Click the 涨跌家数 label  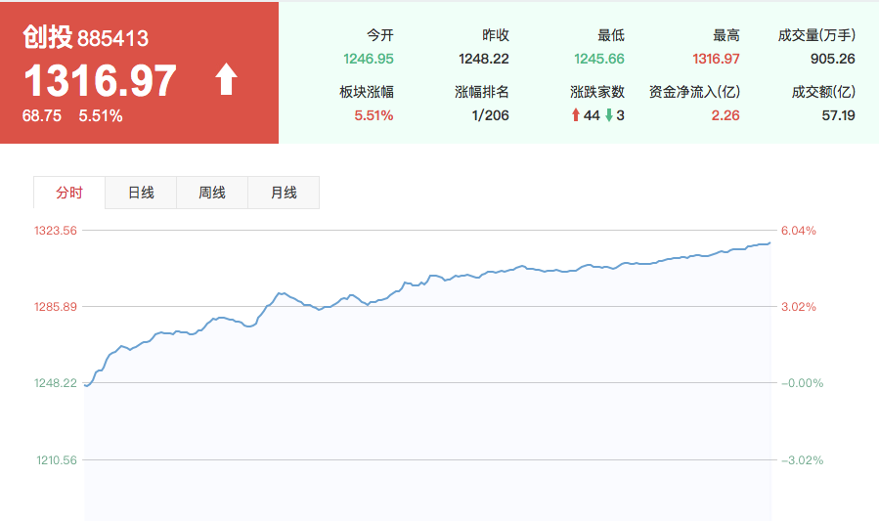click(597, 92)
